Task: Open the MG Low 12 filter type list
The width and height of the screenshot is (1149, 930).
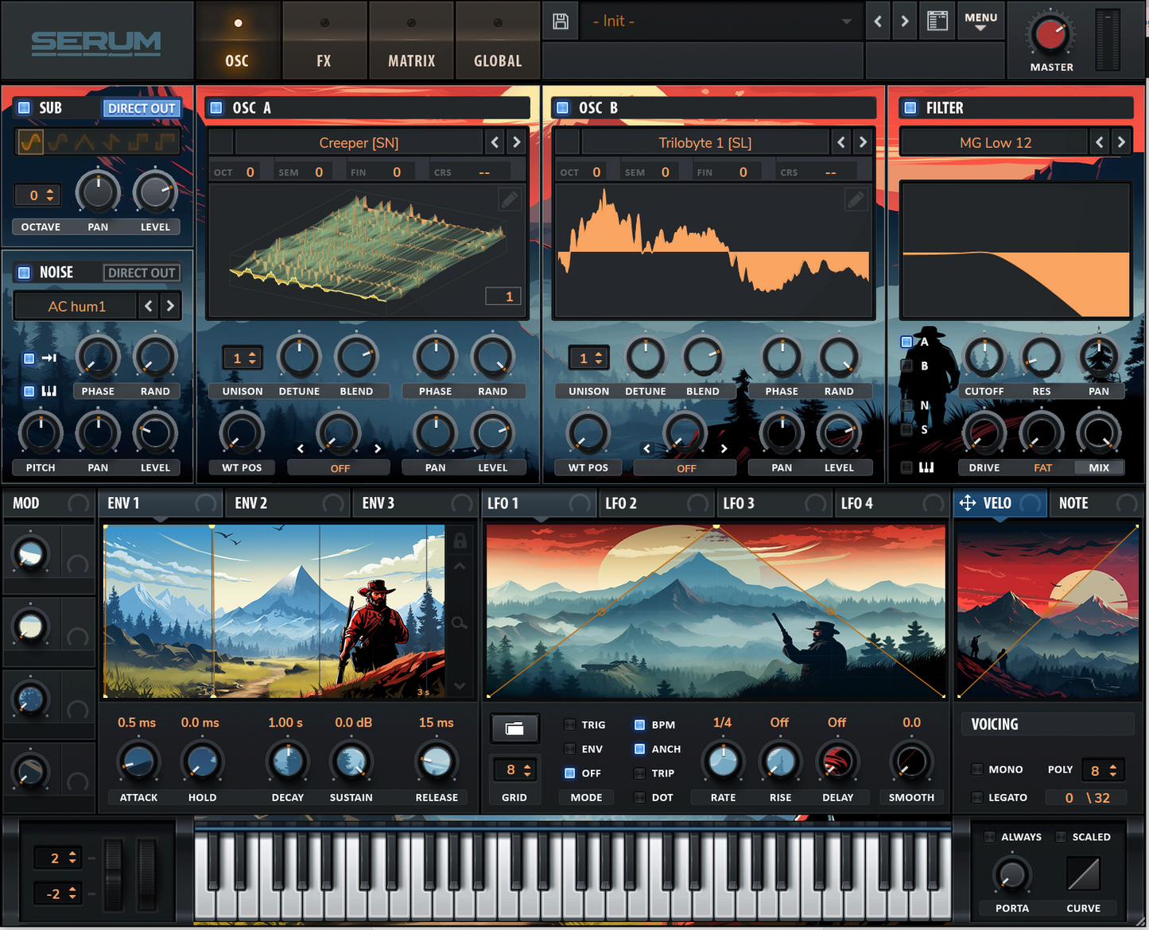Action: coord(995,142)
